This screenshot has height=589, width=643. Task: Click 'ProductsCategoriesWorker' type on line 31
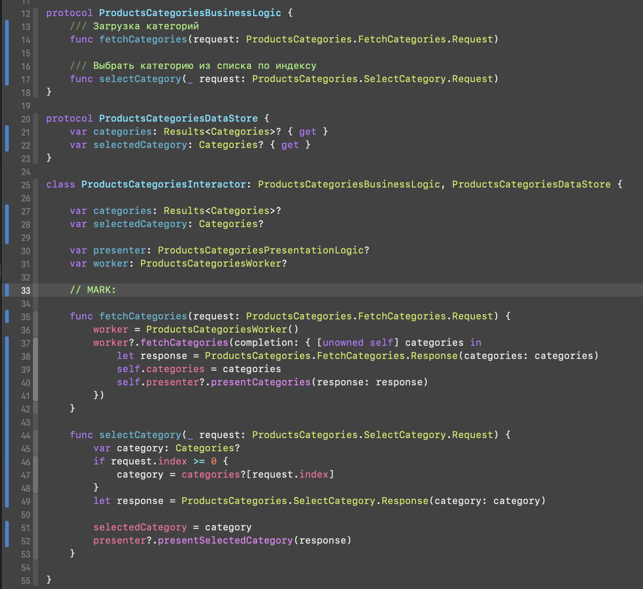(211, 263)
